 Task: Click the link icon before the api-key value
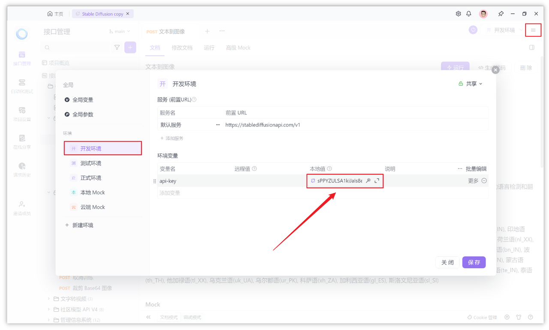(x=313, y=181)
